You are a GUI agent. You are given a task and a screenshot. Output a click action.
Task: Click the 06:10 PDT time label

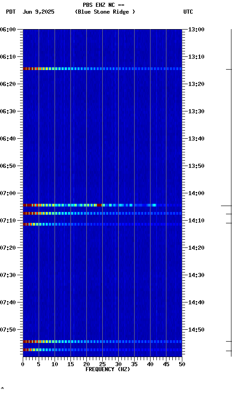(x=8, y=57)
